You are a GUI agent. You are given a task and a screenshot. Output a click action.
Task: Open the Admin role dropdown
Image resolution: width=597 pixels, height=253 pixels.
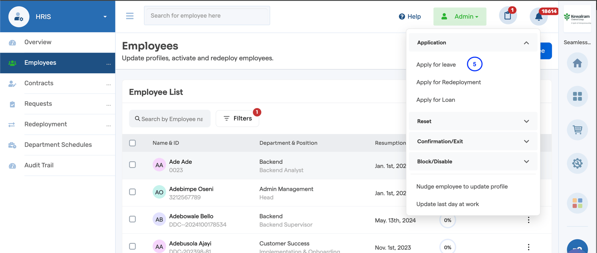click(x=460, y=16)
